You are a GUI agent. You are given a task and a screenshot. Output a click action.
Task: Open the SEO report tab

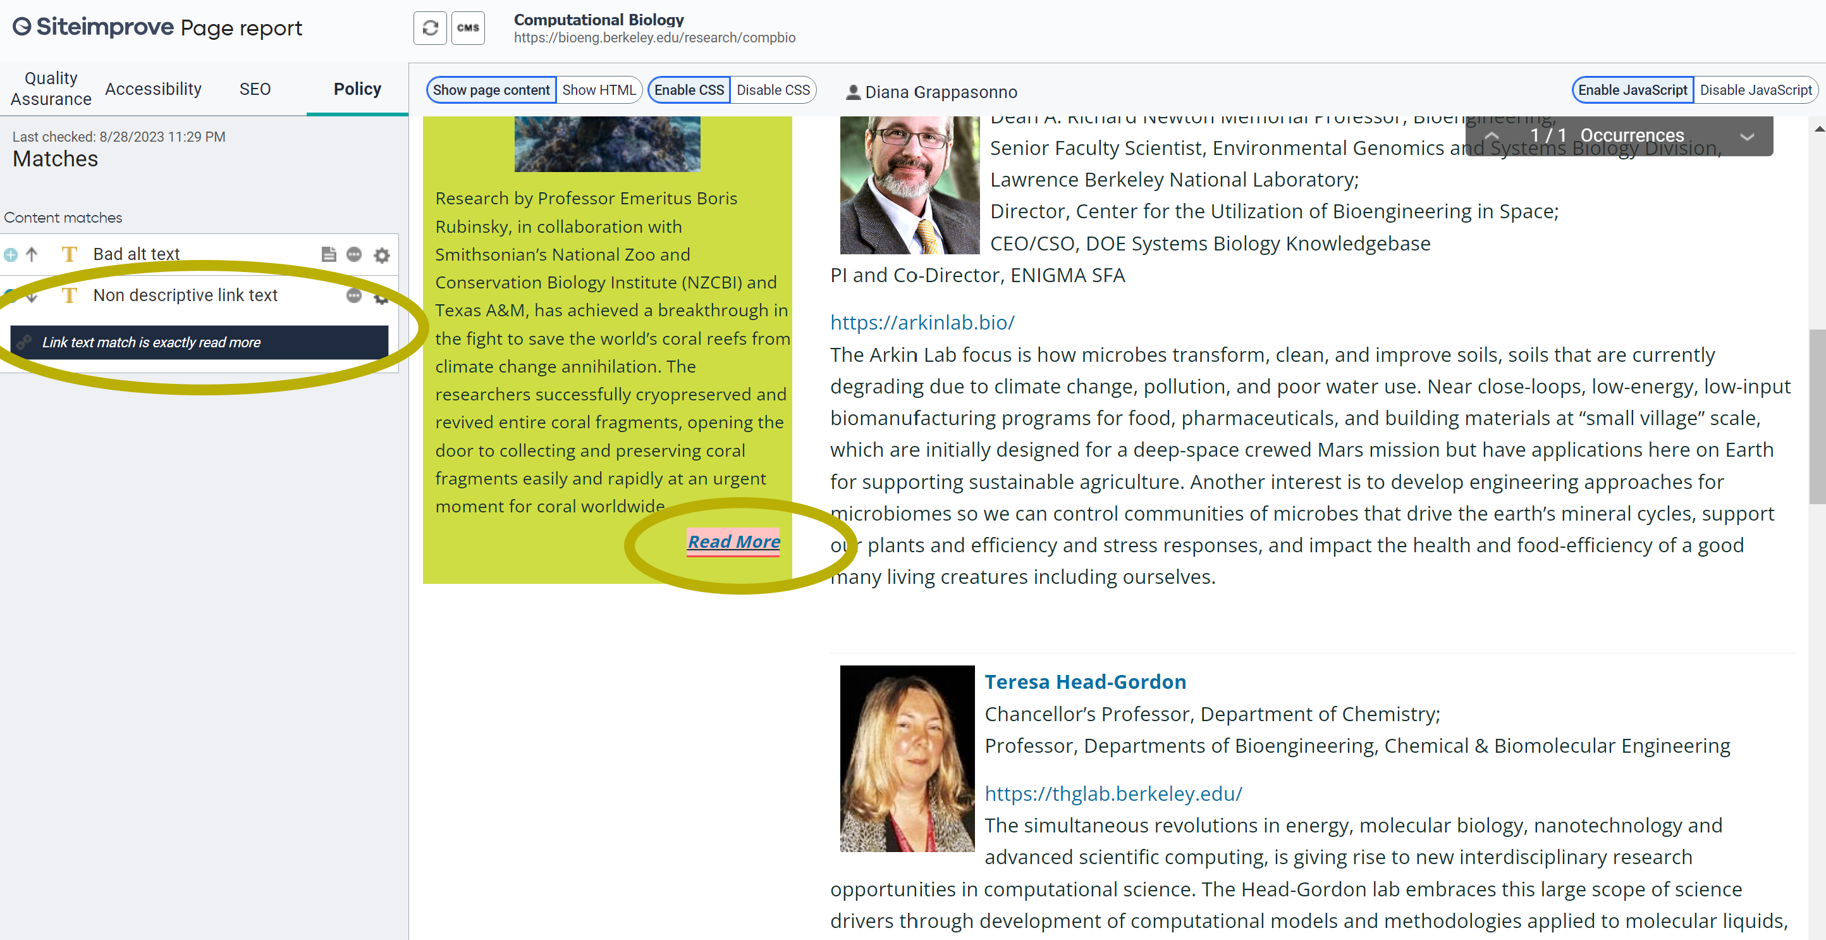[254, 89]
